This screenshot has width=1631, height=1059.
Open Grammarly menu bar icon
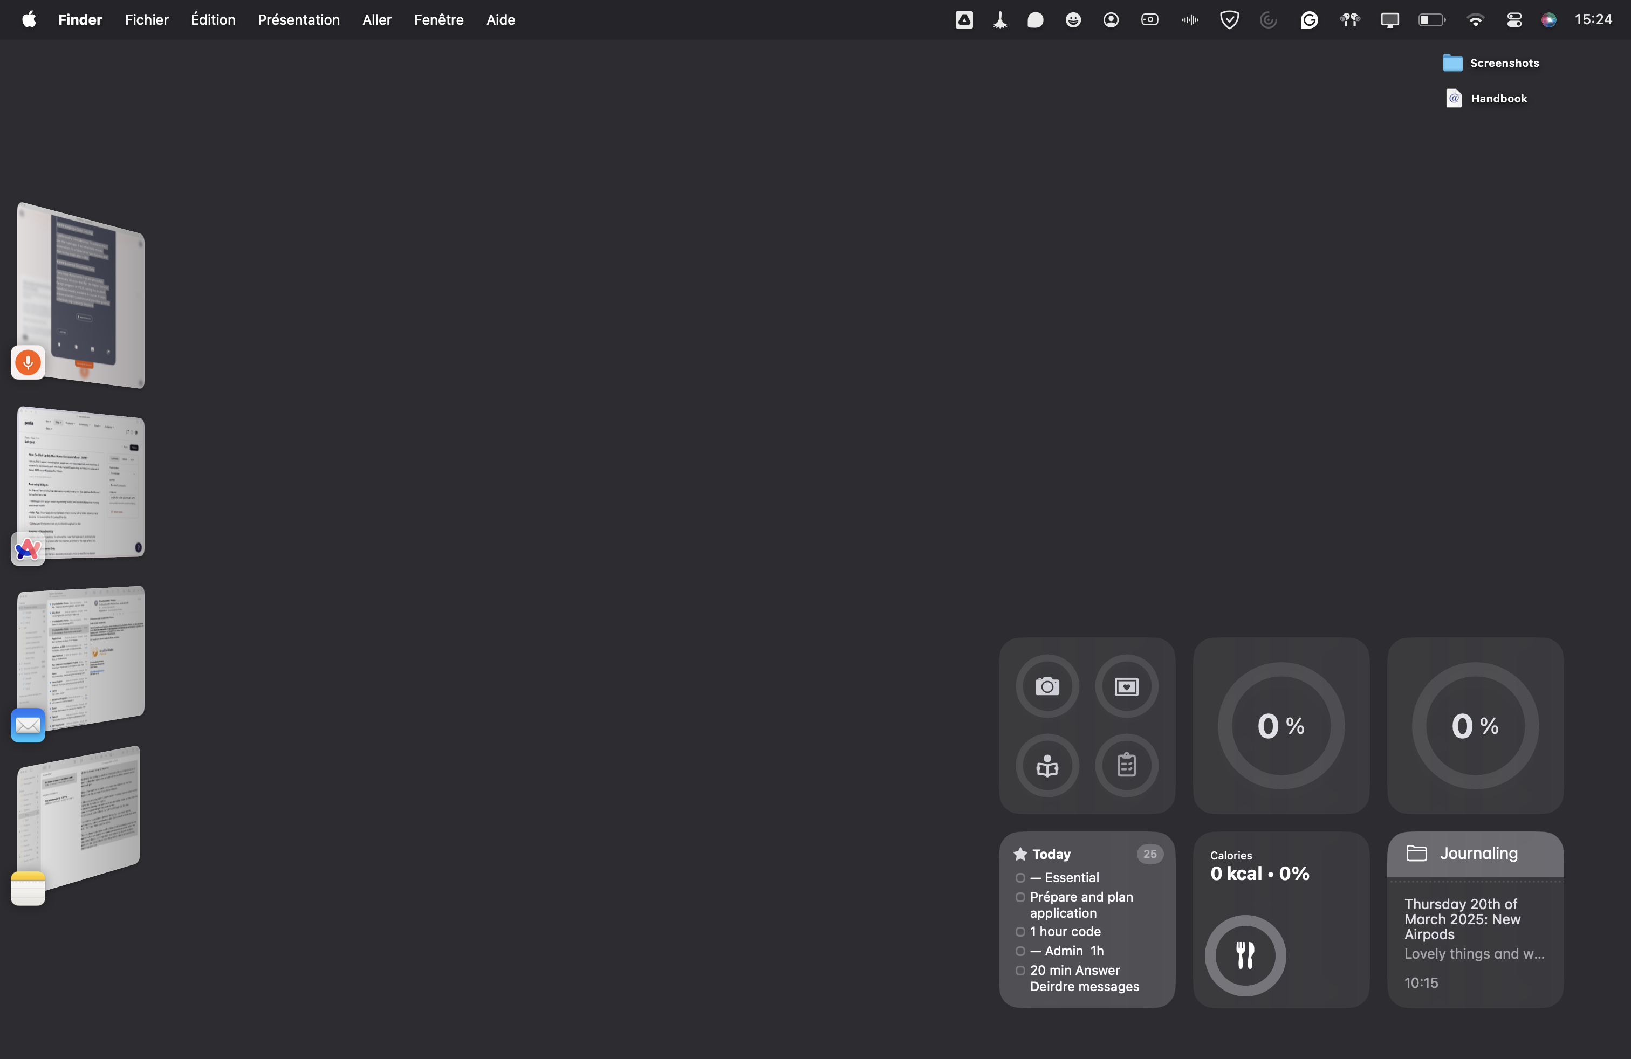[x=1309, y=20]
